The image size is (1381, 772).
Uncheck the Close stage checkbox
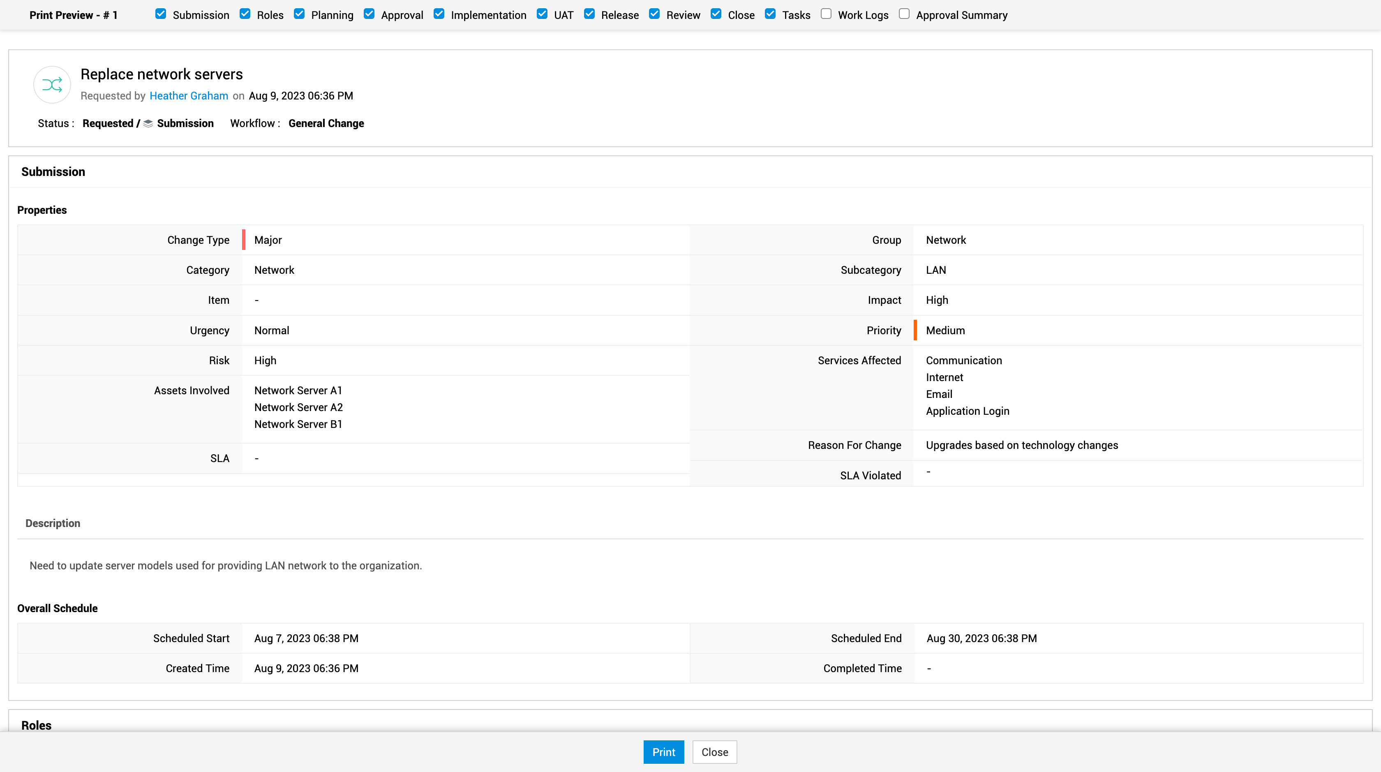(x=716, y=14)
